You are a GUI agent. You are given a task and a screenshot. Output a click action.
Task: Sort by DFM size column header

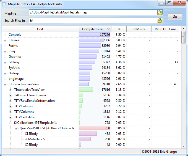click(x=139, y=29)
